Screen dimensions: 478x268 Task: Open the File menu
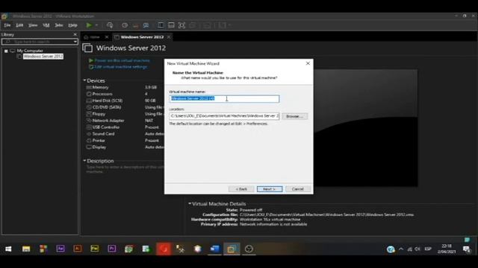coord(7,25)
